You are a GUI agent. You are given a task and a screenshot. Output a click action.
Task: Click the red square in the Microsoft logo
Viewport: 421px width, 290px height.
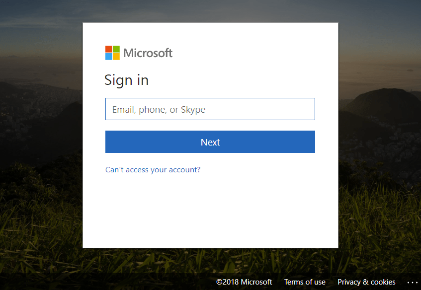[108, 49]
